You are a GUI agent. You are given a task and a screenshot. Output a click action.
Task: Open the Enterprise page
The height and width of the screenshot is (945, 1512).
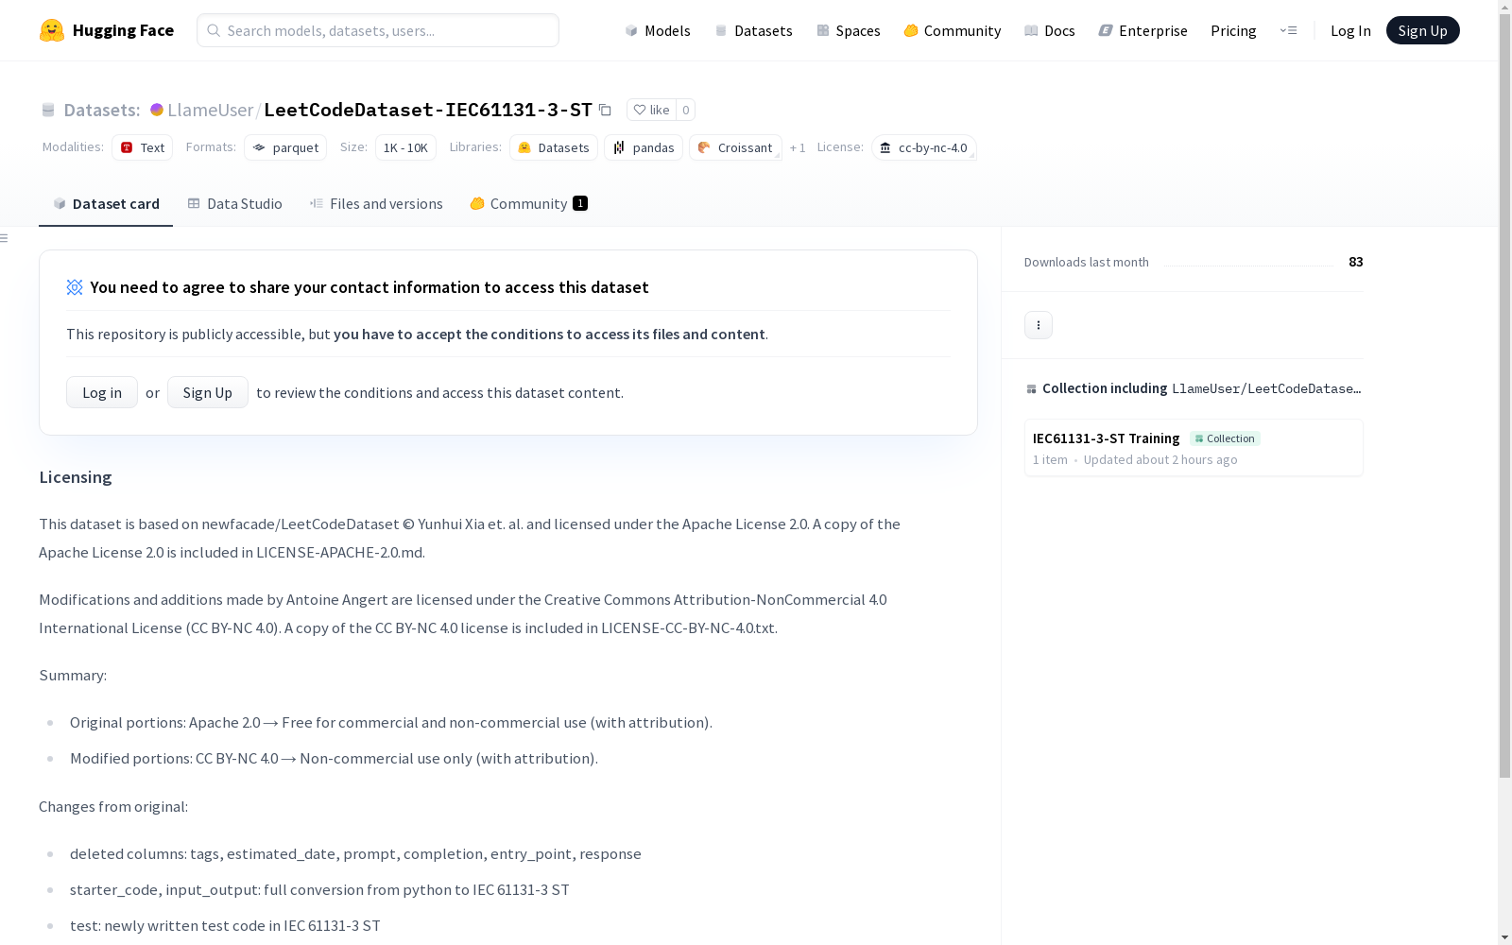(1143, 30)
